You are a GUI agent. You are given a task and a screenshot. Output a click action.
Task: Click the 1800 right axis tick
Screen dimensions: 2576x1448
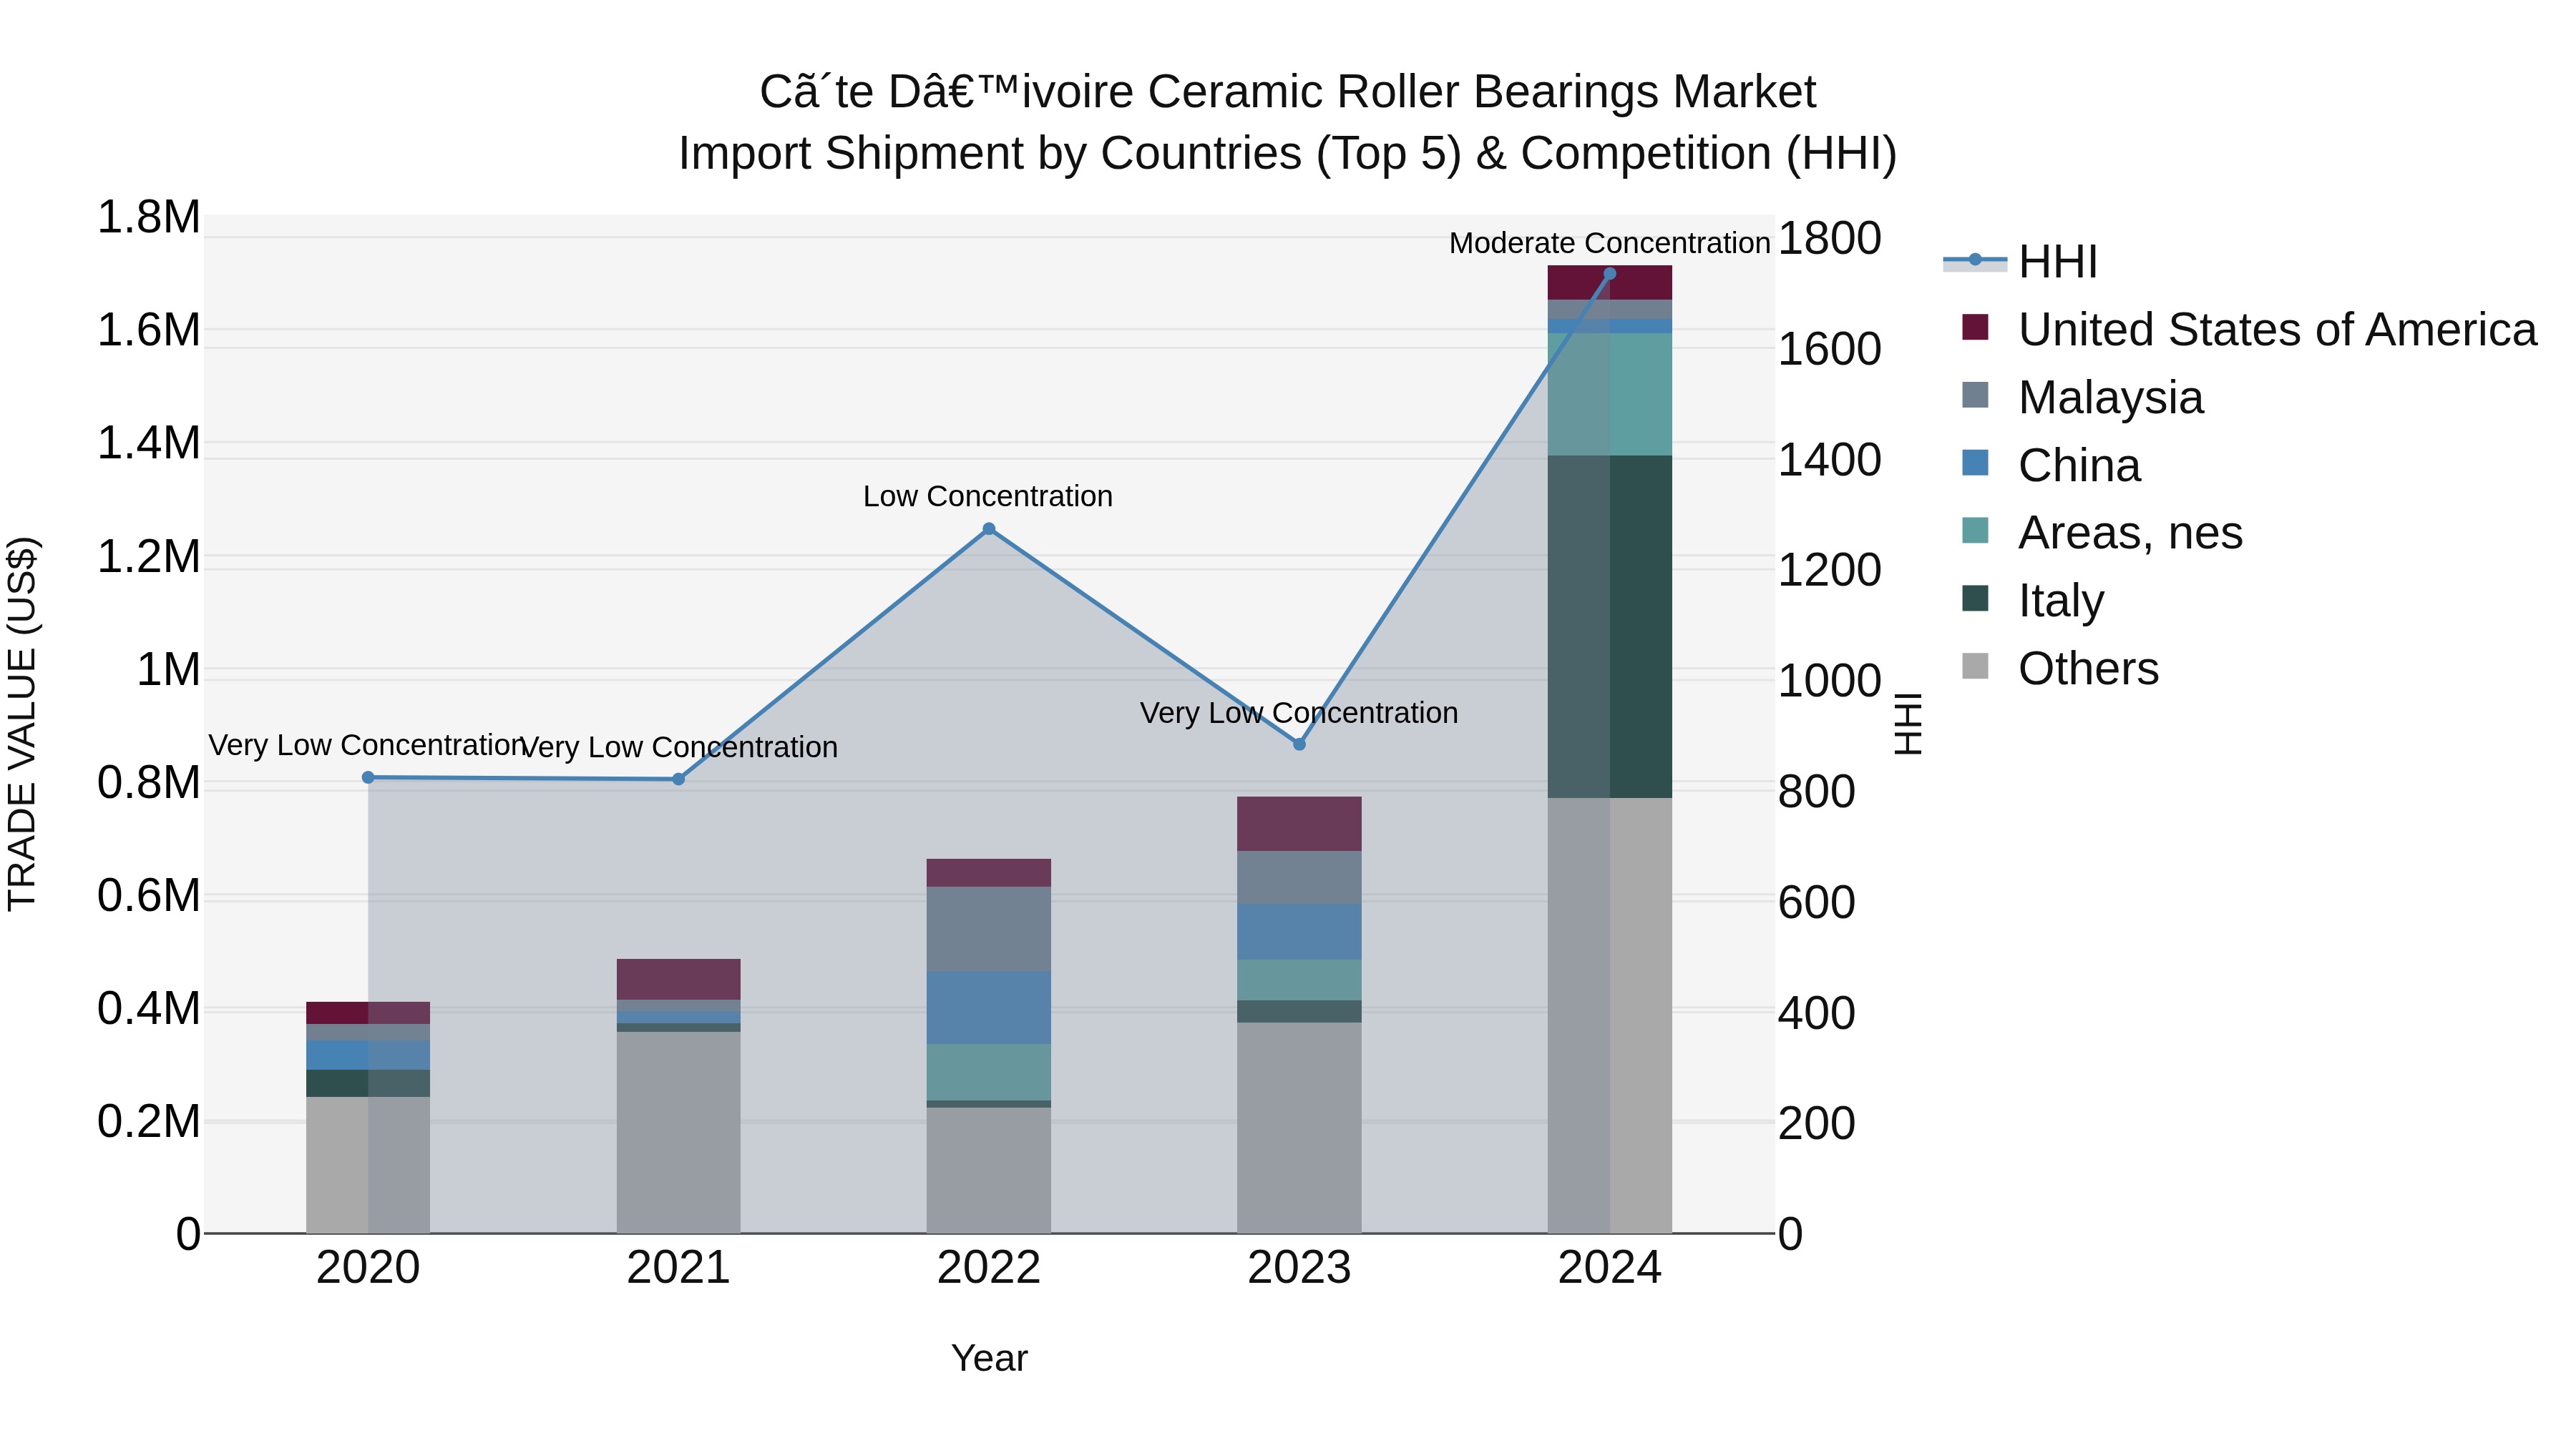click(1830, 239)
